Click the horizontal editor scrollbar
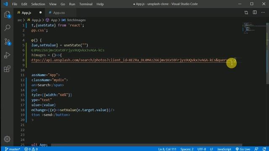This screenshot has height=151, width=269. click(x=147, y=145)
